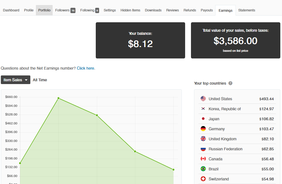Open the Item Sales dropdown
The width and height of the screenshot is (282, 184).
click(15, 80)
